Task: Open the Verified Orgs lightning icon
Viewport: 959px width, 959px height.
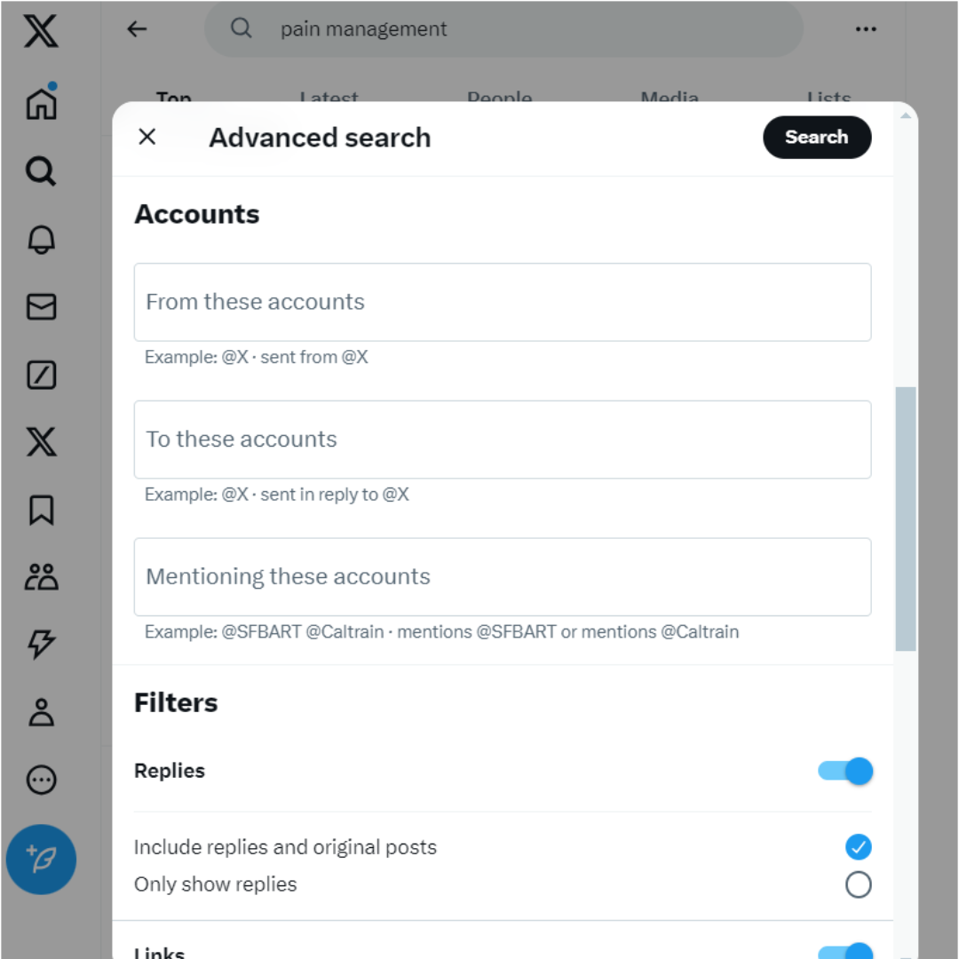Action: [41, 645]
